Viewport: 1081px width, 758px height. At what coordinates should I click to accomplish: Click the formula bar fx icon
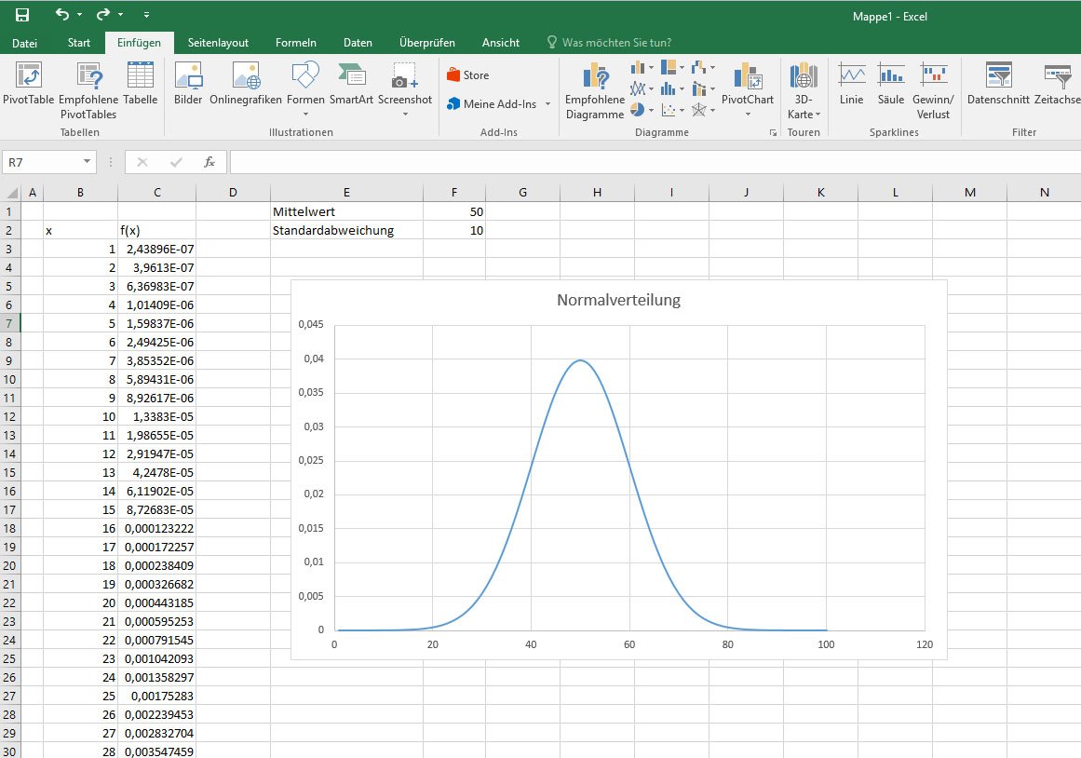pos(209,161)
